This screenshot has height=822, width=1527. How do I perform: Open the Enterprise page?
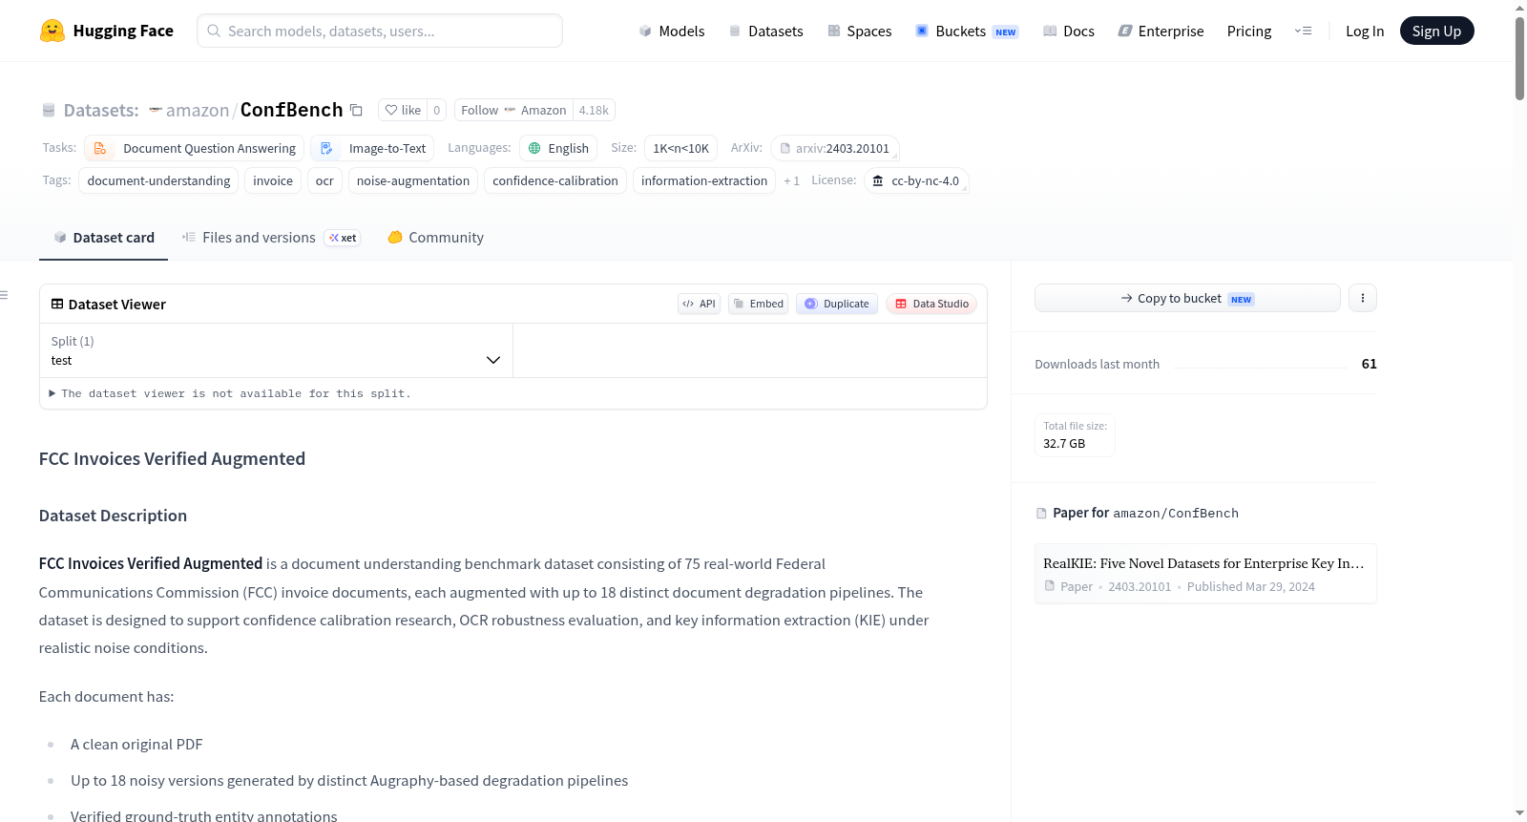click(x=1161, y=31)
